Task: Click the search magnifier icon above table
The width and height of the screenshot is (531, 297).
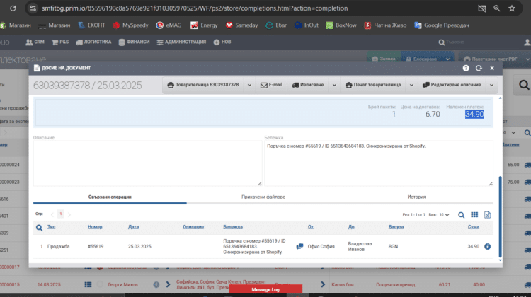Action: [461, 214]
